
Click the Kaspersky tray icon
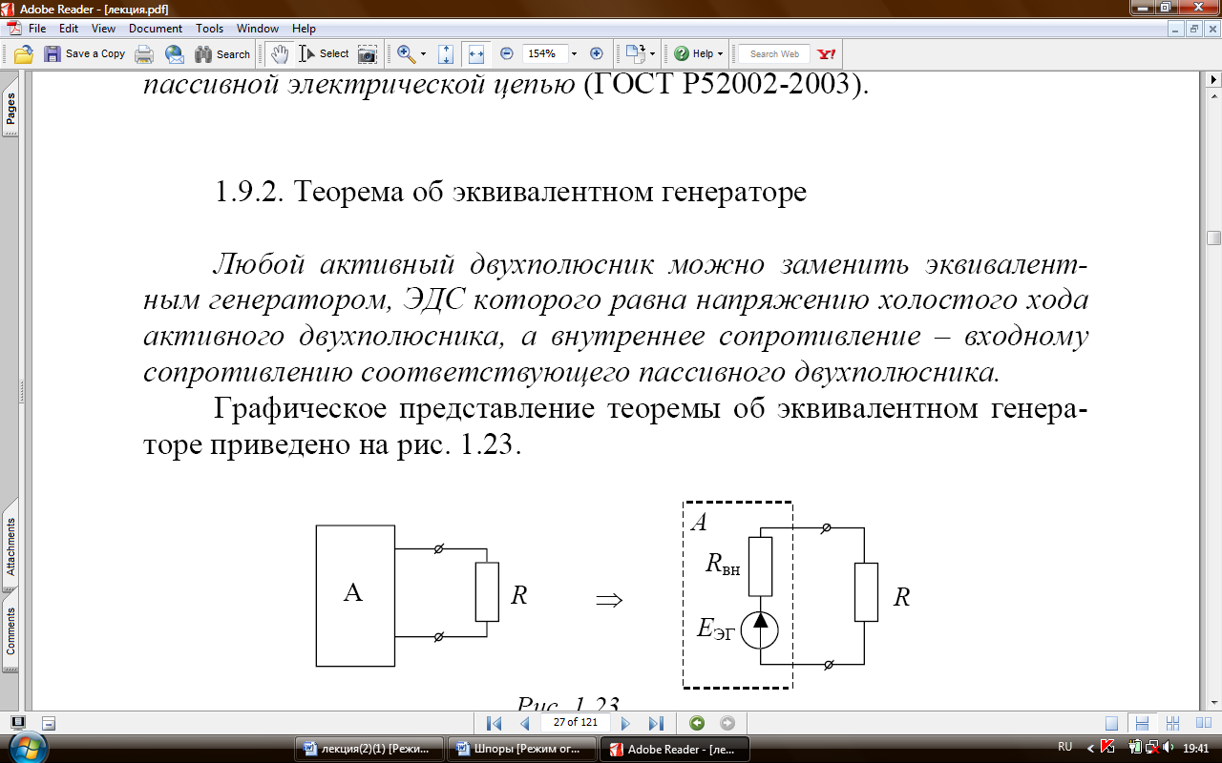coord(1108,747)
